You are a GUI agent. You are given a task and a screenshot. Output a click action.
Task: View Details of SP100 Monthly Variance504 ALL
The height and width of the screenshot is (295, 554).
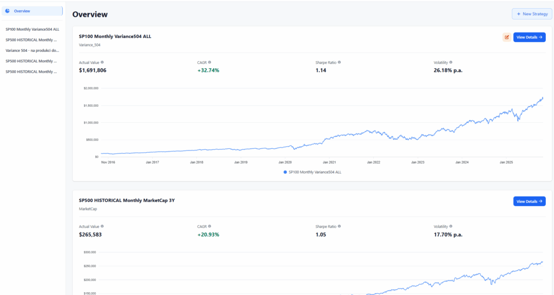[x=529, y=37]
